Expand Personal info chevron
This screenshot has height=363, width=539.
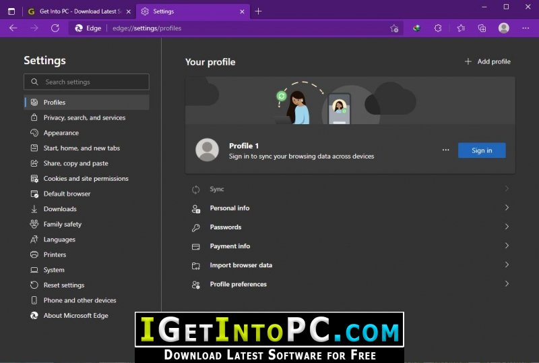click(507, 207)
